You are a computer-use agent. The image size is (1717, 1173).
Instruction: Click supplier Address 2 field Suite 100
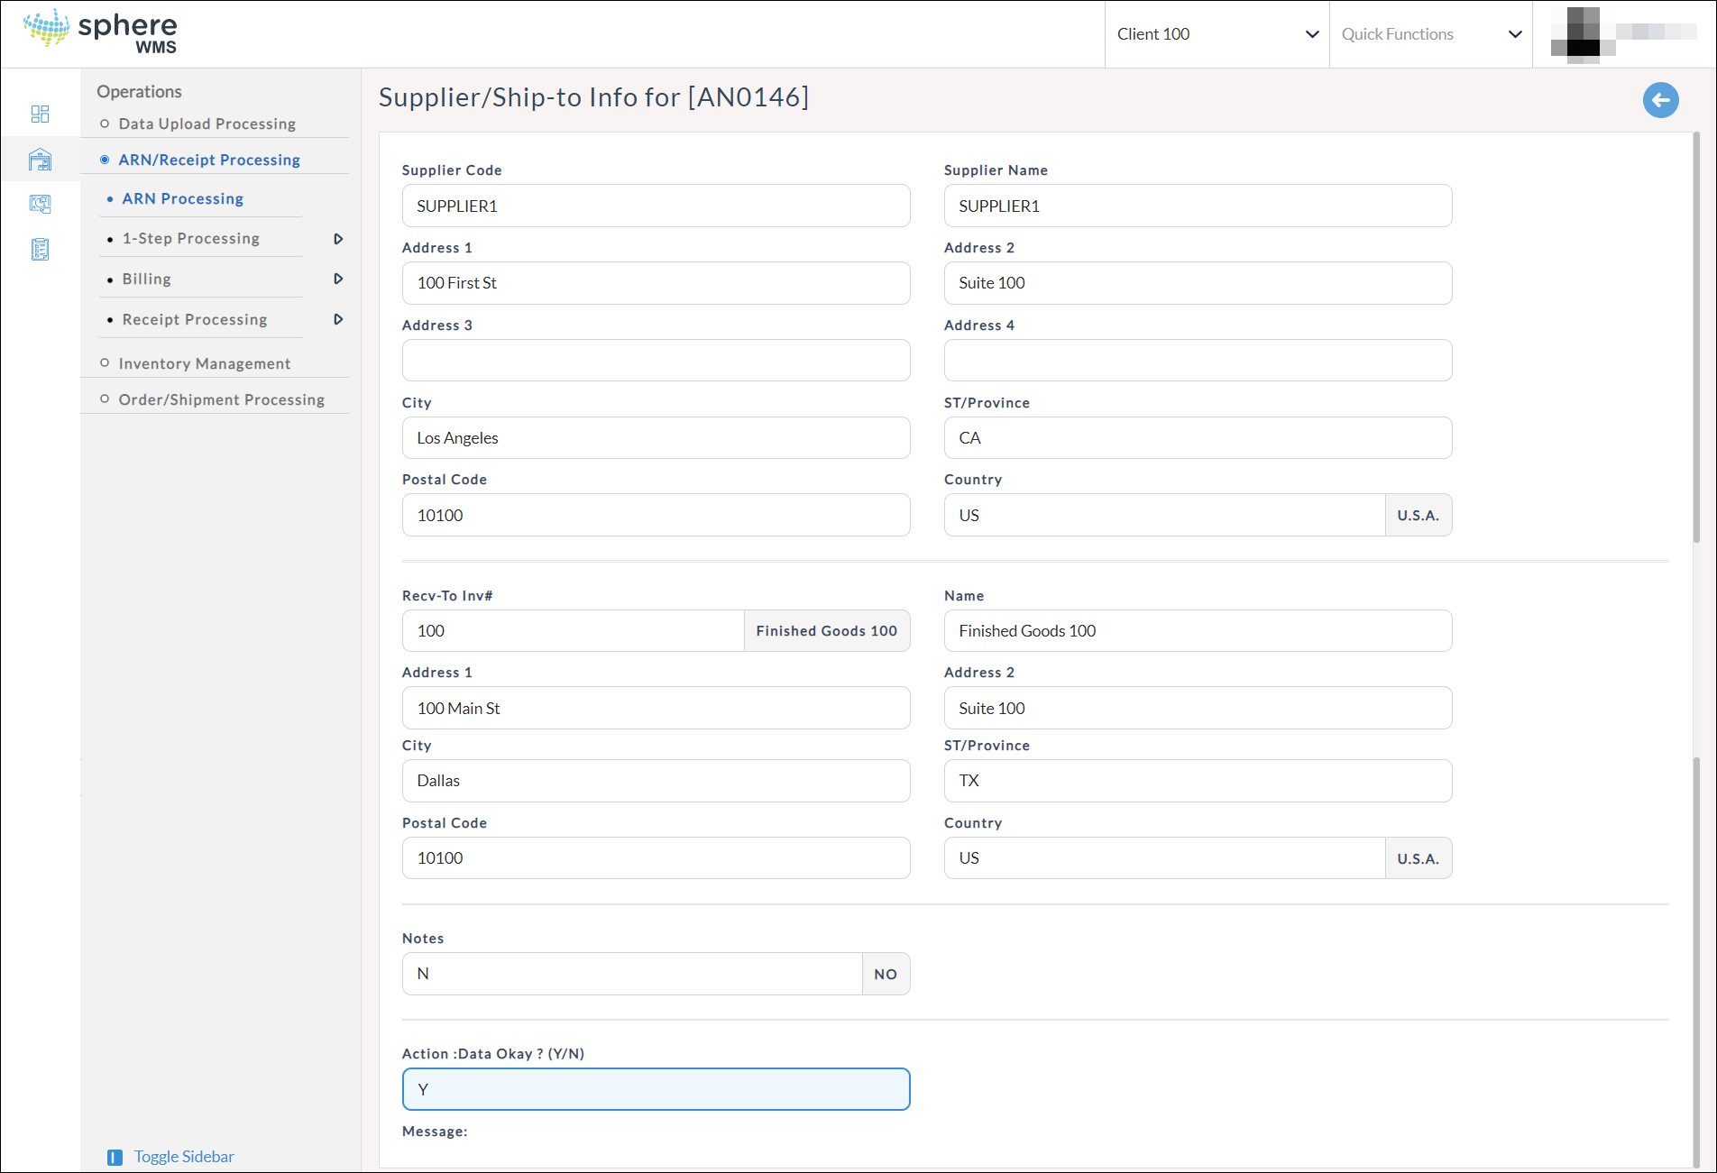pos(1198,283)
